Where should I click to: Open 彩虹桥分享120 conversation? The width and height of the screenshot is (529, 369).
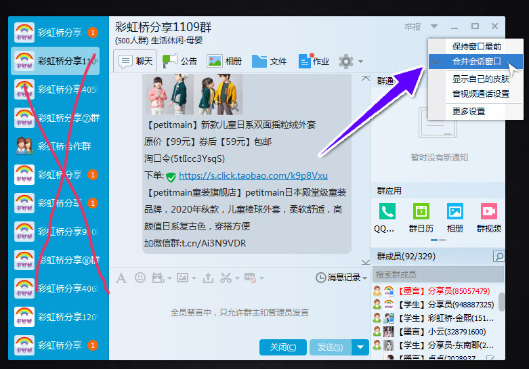56,317
